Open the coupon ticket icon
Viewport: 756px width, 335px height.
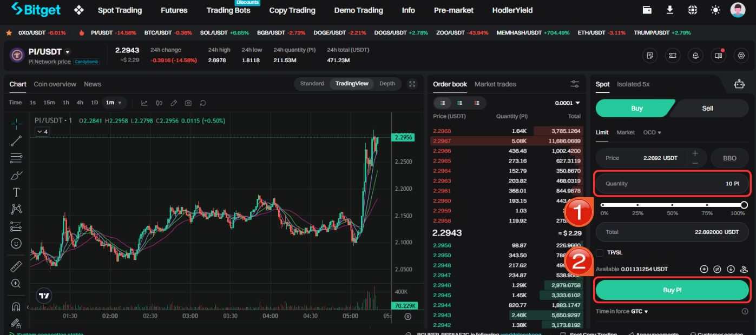click(673, 55)
